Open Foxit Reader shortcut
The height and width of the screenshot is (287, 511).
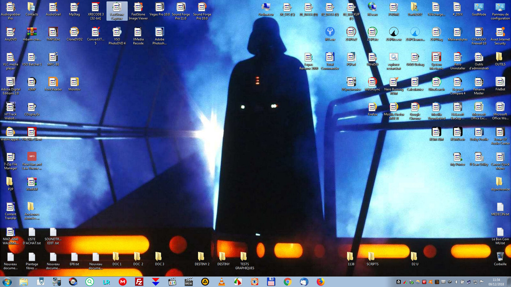[x=53, y=85]
